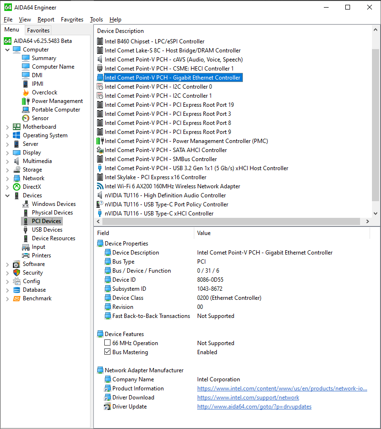Screen dimensions: 381x429
Task: Select the Summary tree item
Action: pos(44,58)
